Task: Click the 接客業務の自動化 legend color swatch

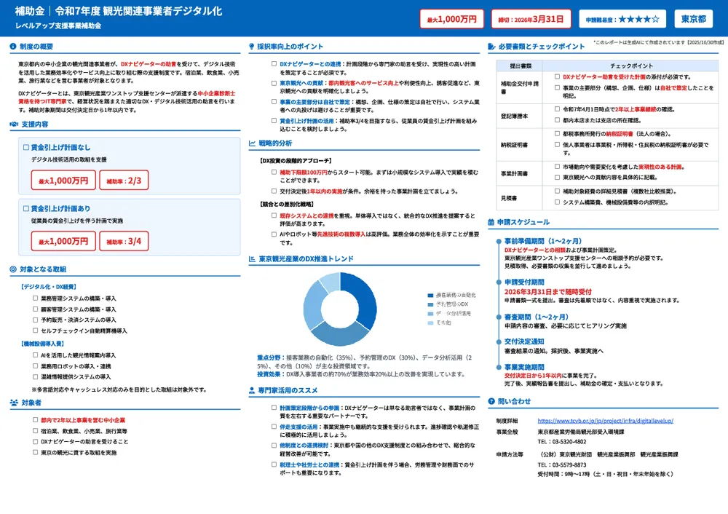Action: pos(431,295)
